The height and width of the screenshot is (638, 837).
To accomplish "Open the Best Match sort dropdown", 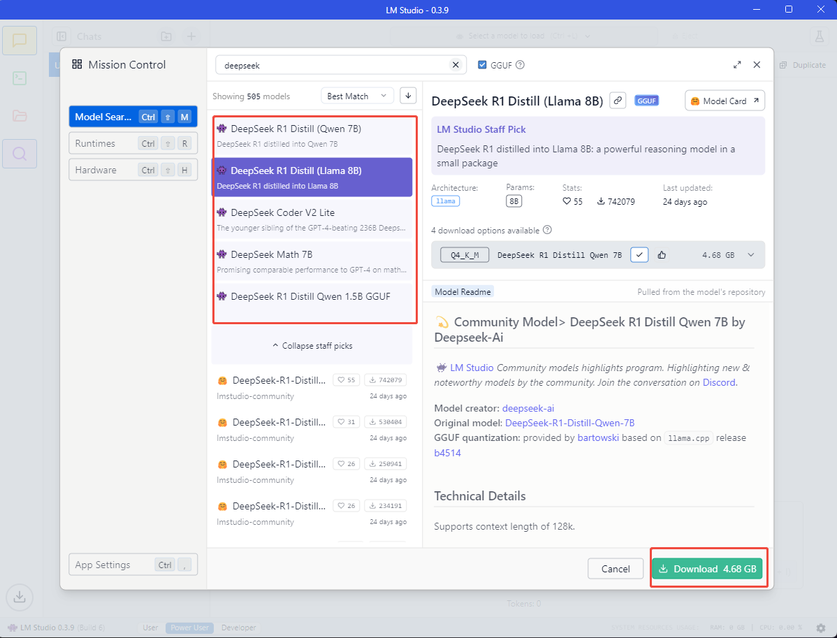I will tap(357, 96).
